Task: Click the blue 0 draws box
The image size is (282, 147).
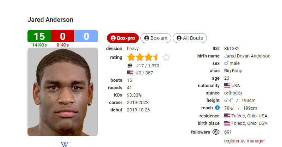Action: (x=86, y=36)
